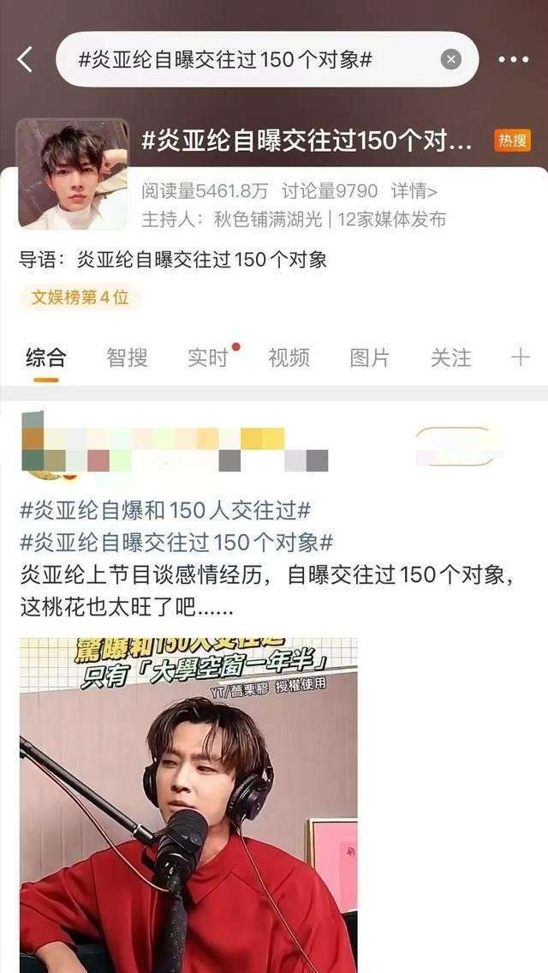Open the post video thumbnail
This screenshot has width=548, height=973.
(188, 806)
